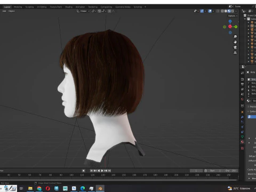Switch to wireframe viewport shading
The image size is (256, 192).
(222, 11)
